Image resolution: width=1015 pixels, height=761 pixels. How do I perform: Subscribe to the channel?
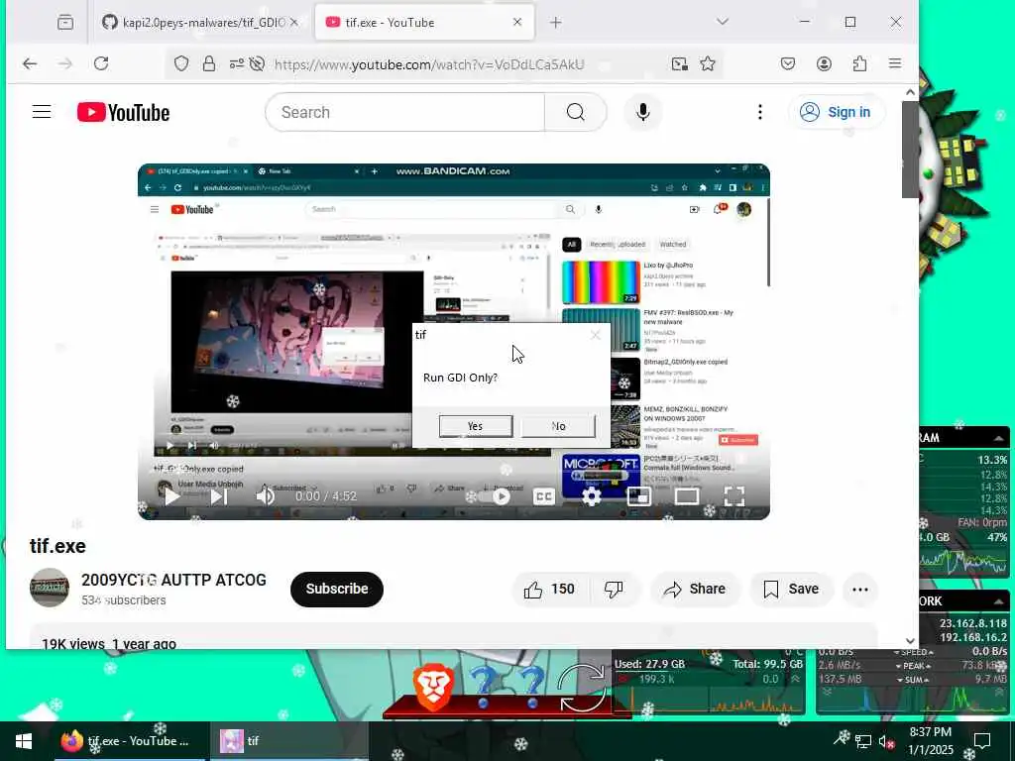click(337, 589)
